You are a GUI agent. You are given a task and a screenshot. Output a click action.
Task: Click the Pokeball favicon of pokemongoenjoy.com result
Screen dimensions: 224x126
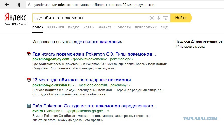point(29,54)
